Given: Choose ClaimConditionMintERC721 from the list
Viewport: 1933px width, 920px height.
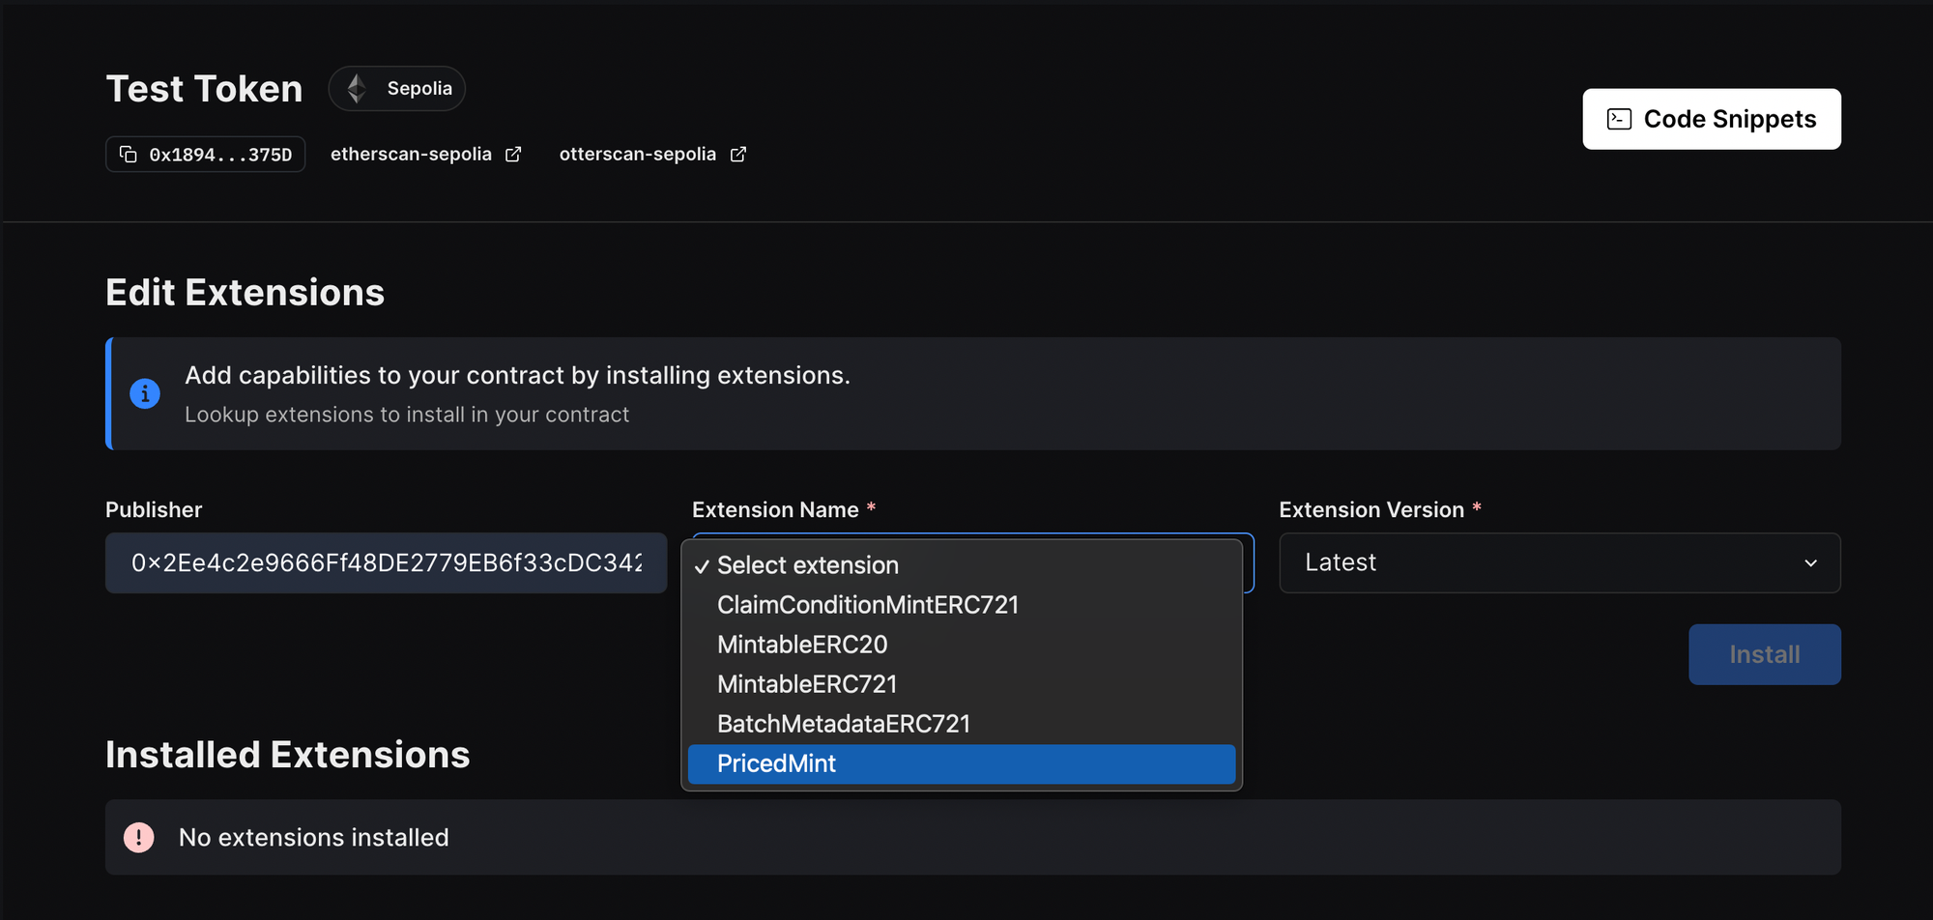Looking at the screenshot, I should pos(867,605).
